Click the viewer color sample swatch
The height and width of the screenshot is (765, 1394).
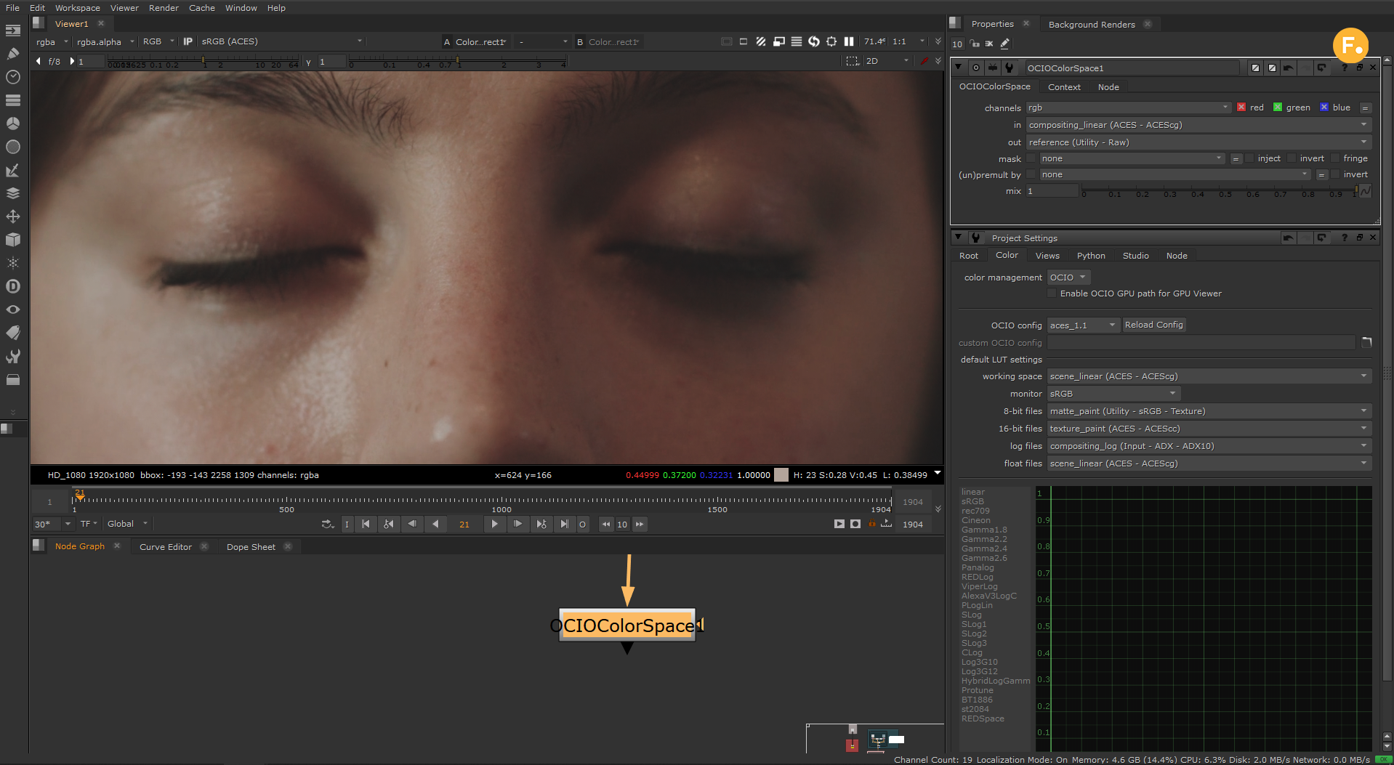tap(781, 475)
